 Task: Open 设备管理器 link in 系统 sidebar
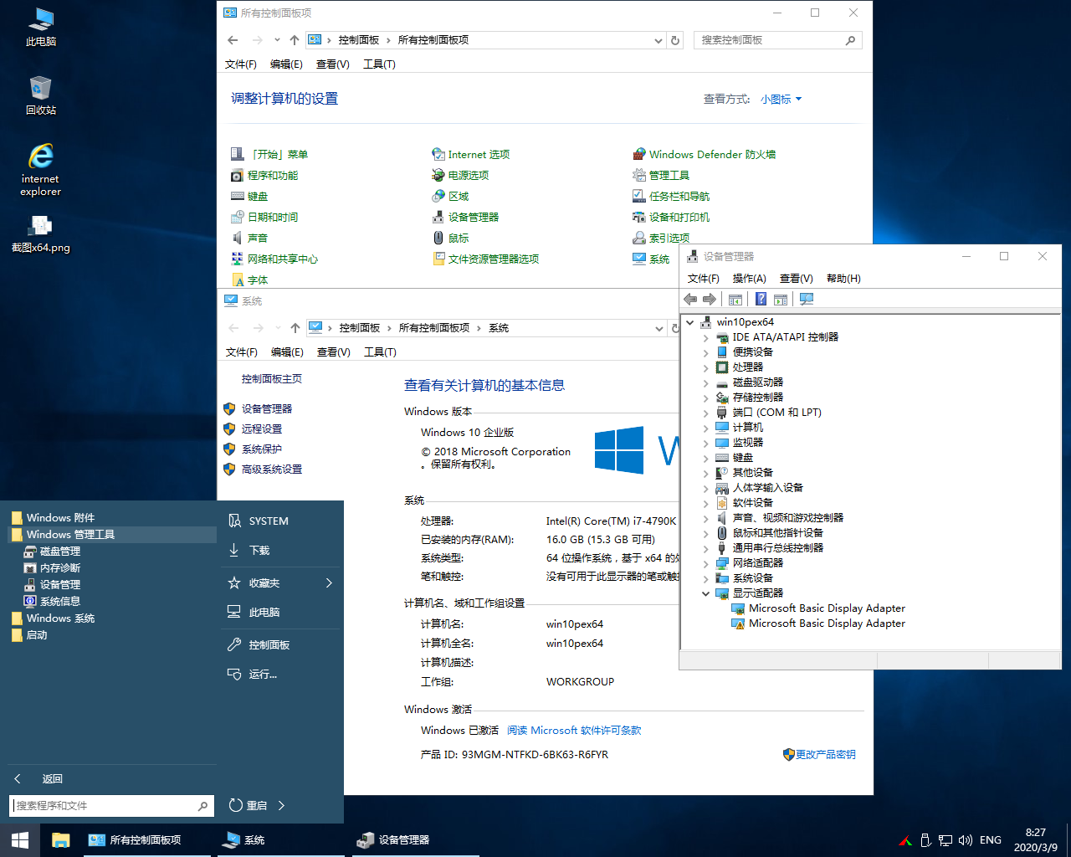tap(267, 409)
